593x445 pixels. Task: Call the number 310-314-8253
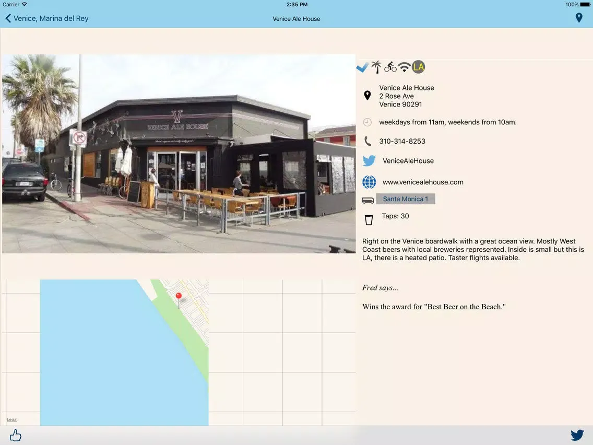pyautogui.click(x=402, y=141)
